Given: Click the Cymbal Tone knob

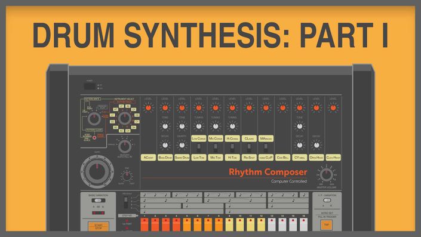Looking at the screenshot, I should click(299, 126).
